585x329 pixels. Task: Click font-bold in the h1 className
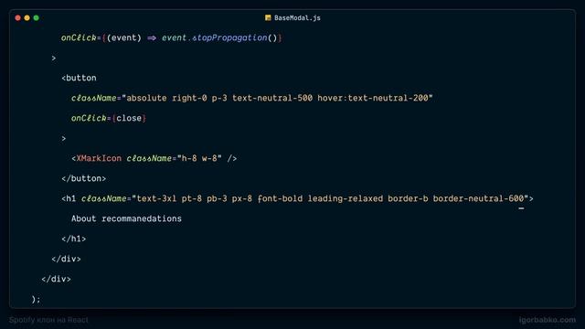(x=280, y=199)
